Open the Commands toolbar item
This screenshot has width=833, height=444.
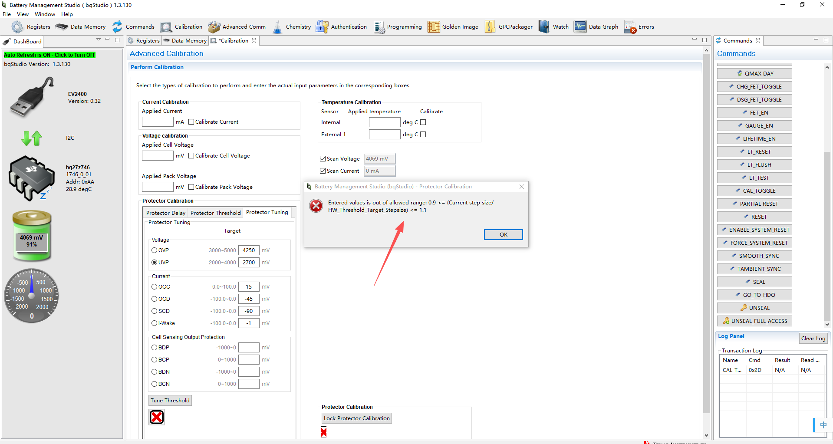coord(133,27)
